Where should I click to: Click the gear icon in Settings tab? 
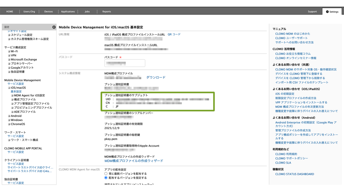[x=327, y=12]
